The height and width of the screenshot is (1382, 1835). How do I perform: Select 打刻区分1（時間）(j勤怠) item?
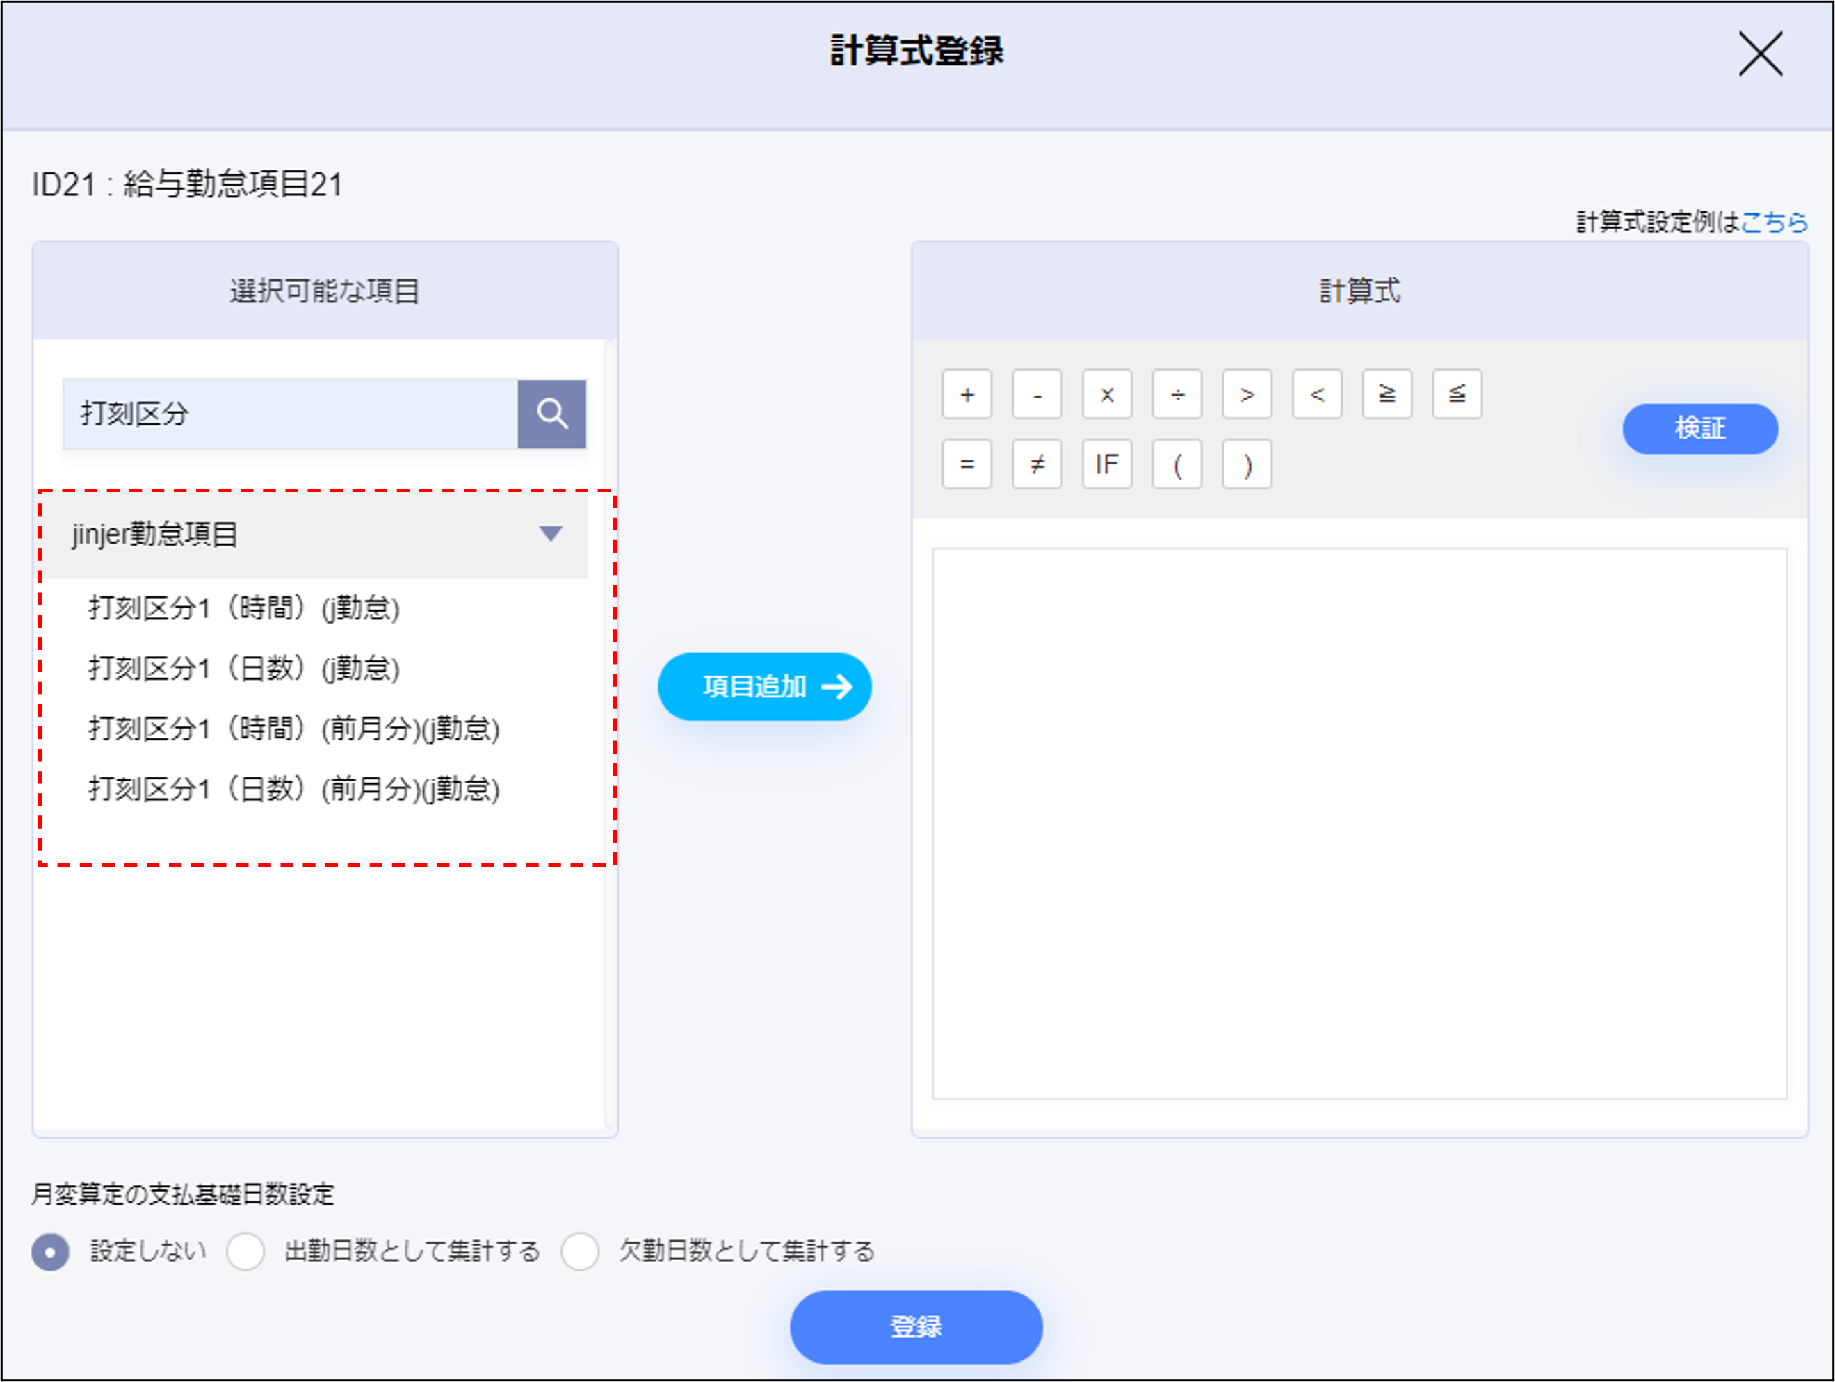point(244,608)
